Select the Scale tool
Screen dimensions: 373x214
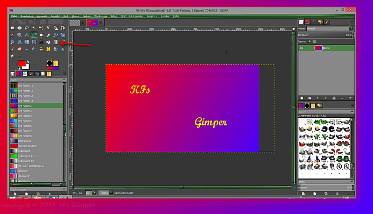click(63, 35)
